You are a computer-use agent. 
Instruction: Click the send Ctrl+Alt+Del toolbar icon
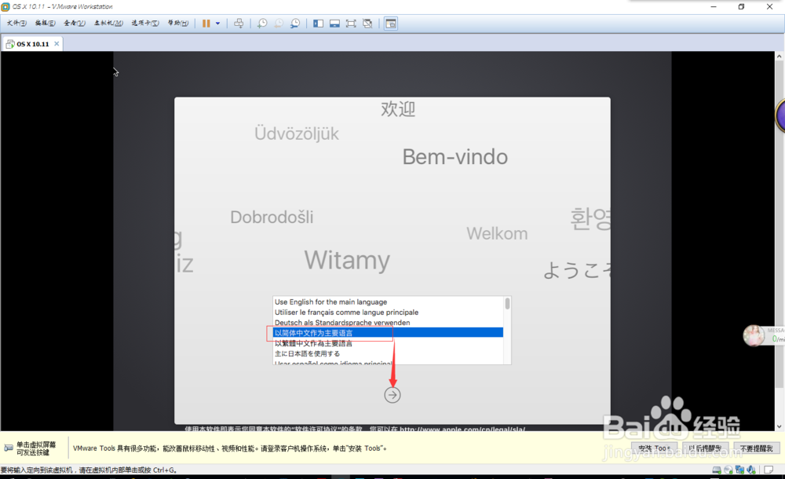[239, 24]
